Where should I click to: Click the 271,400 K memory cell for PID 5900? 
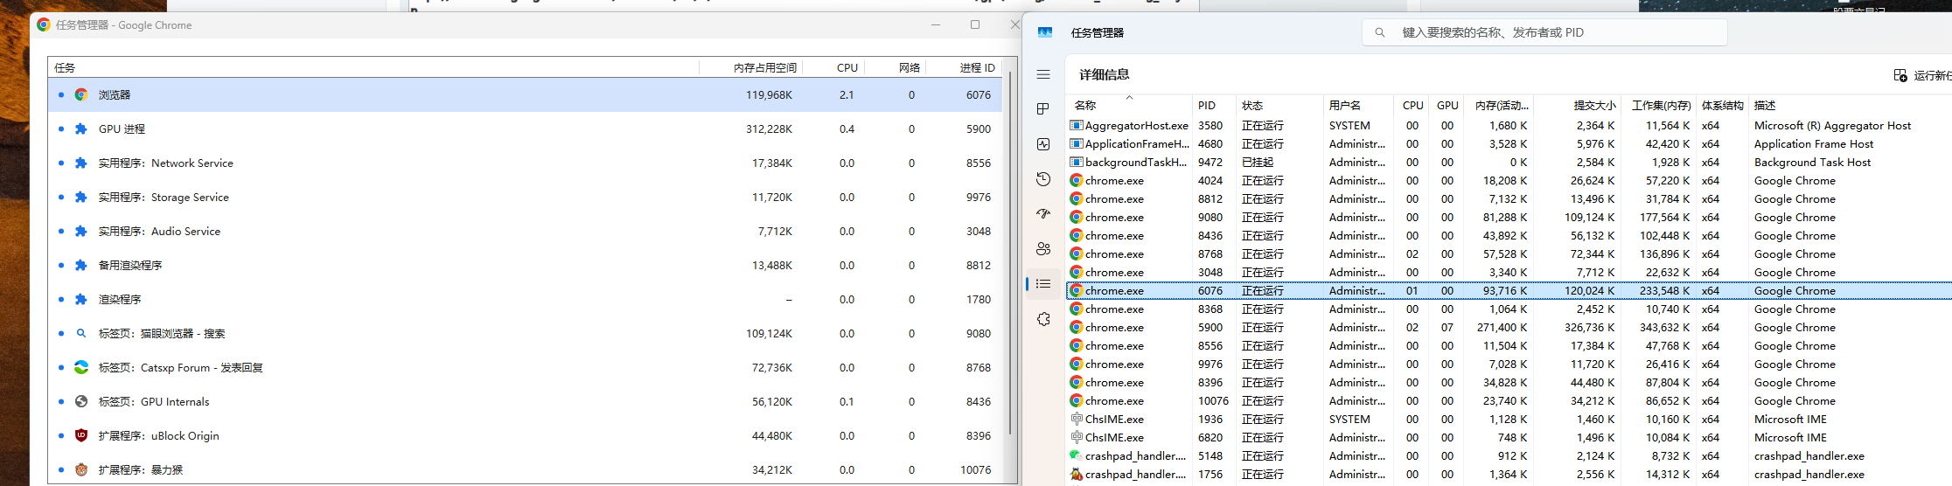(x=1502, y=327)
